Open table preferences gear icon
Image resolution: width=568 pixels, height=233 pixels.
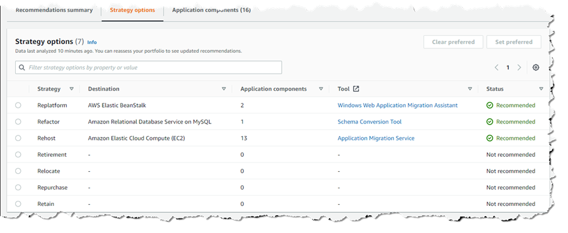[x=536, y=67]
